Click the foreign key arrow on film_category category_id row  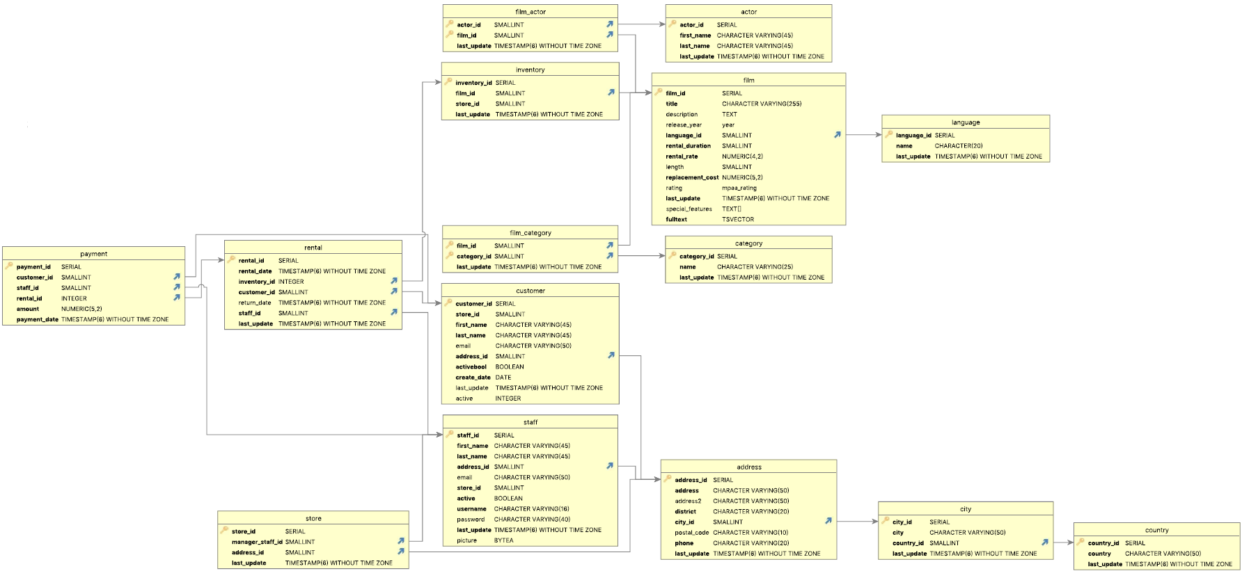coord(610,256)
